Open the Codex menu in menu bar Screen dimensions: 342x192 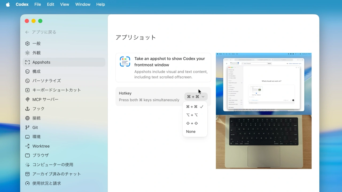[22, 5]
